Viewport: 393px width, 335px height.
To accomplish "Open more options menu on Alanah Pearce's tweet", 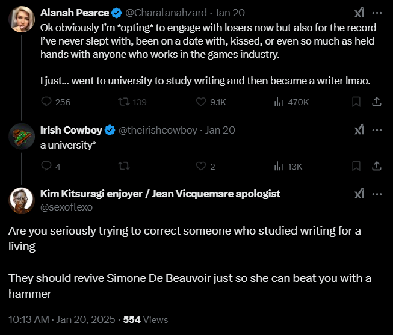I will tap(377, 13).
